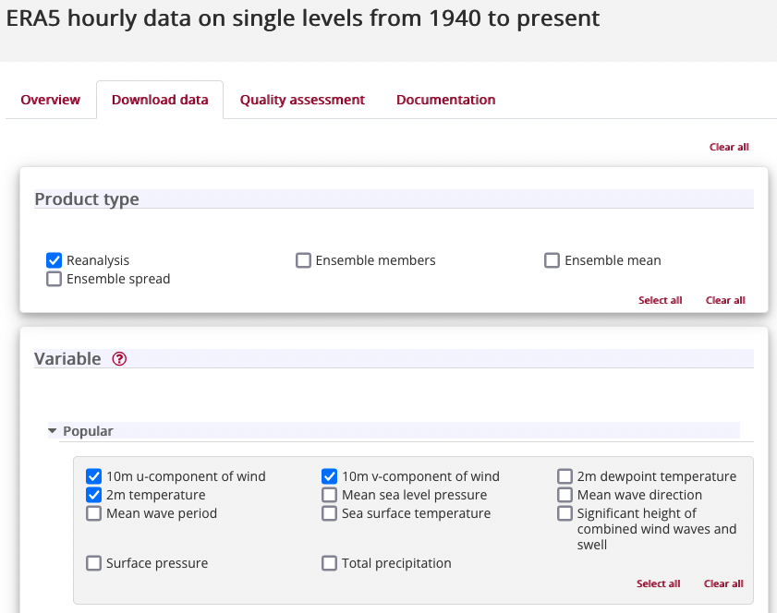Select Sea surface temperature variable
Screen dimensions: 777x613
[329, 513]
